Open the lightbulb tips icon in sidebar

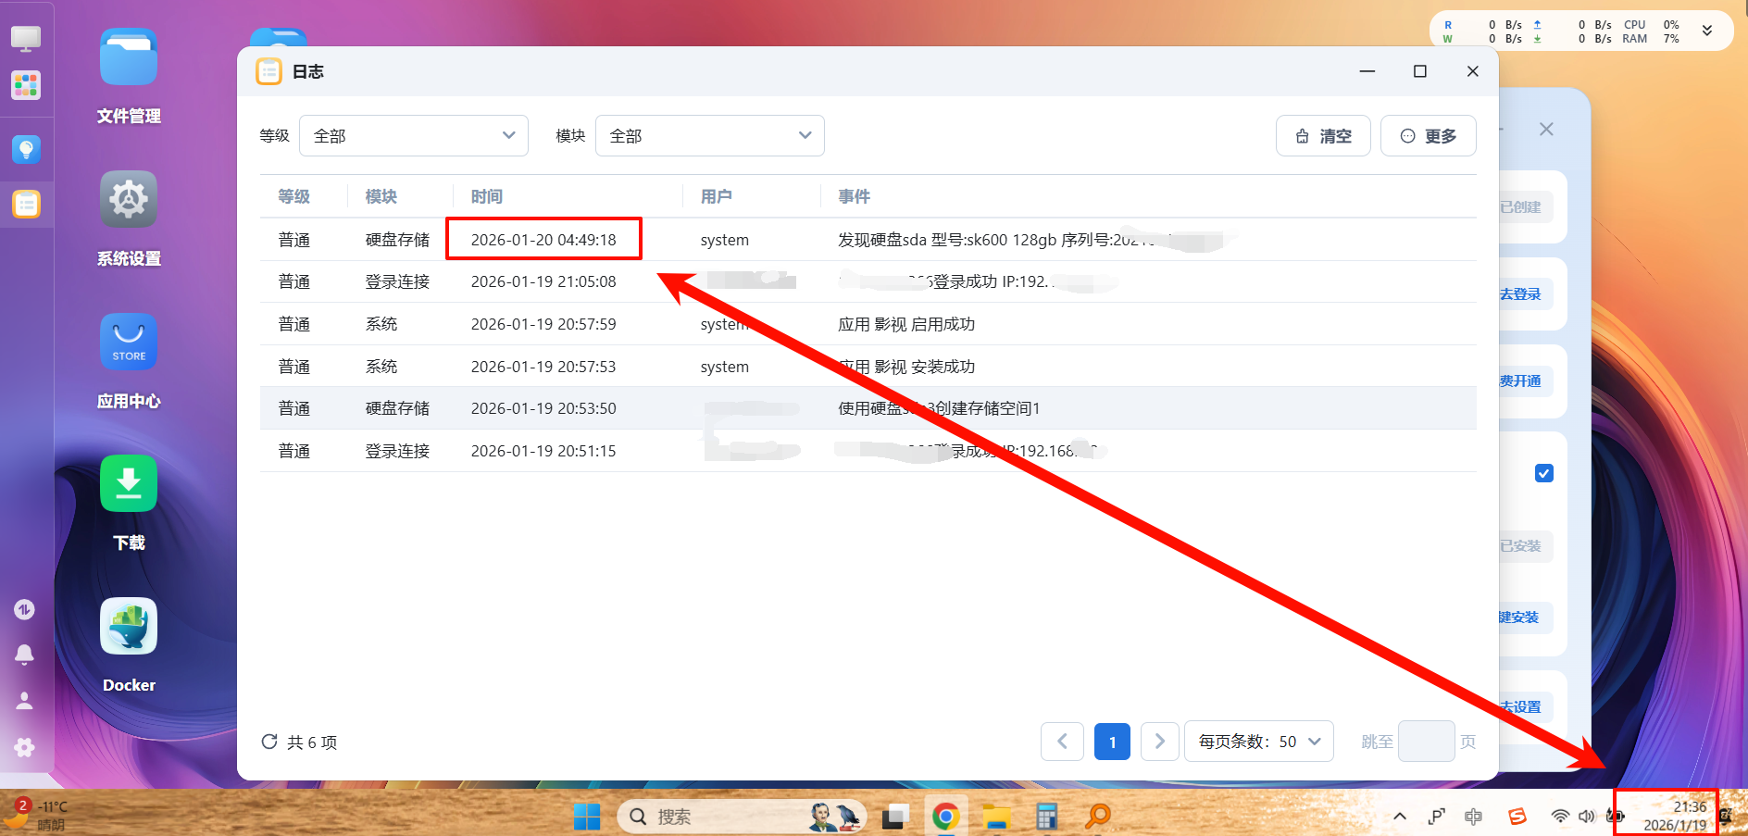tap(26, 149)
